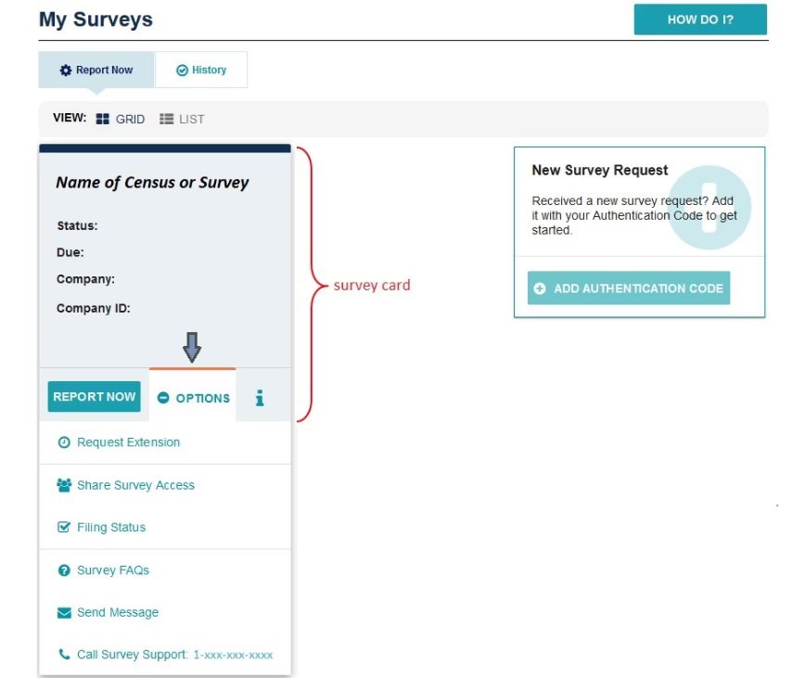Open Survey FAQs link
This screenshot has height=678, width=805.
pyautogui.click(x=111, y=569)
